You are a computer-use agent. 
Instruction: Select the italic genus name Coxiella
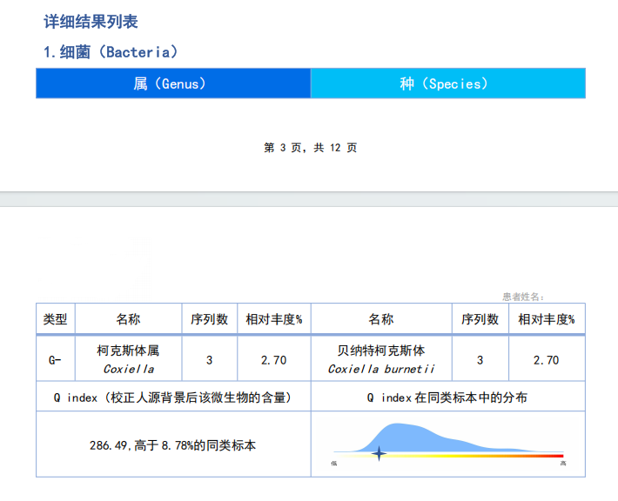[129, 369]
